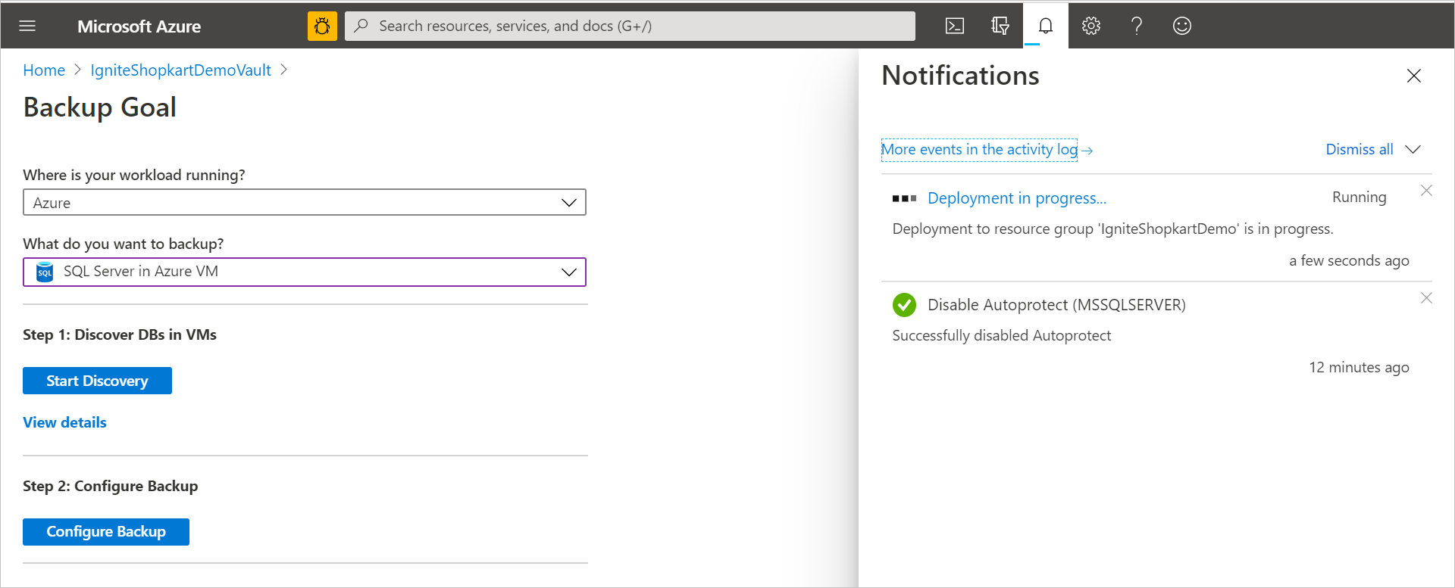Open the hamburger portal menu
The height and width of the screenshot is (588, 1455).
point(27,26)
